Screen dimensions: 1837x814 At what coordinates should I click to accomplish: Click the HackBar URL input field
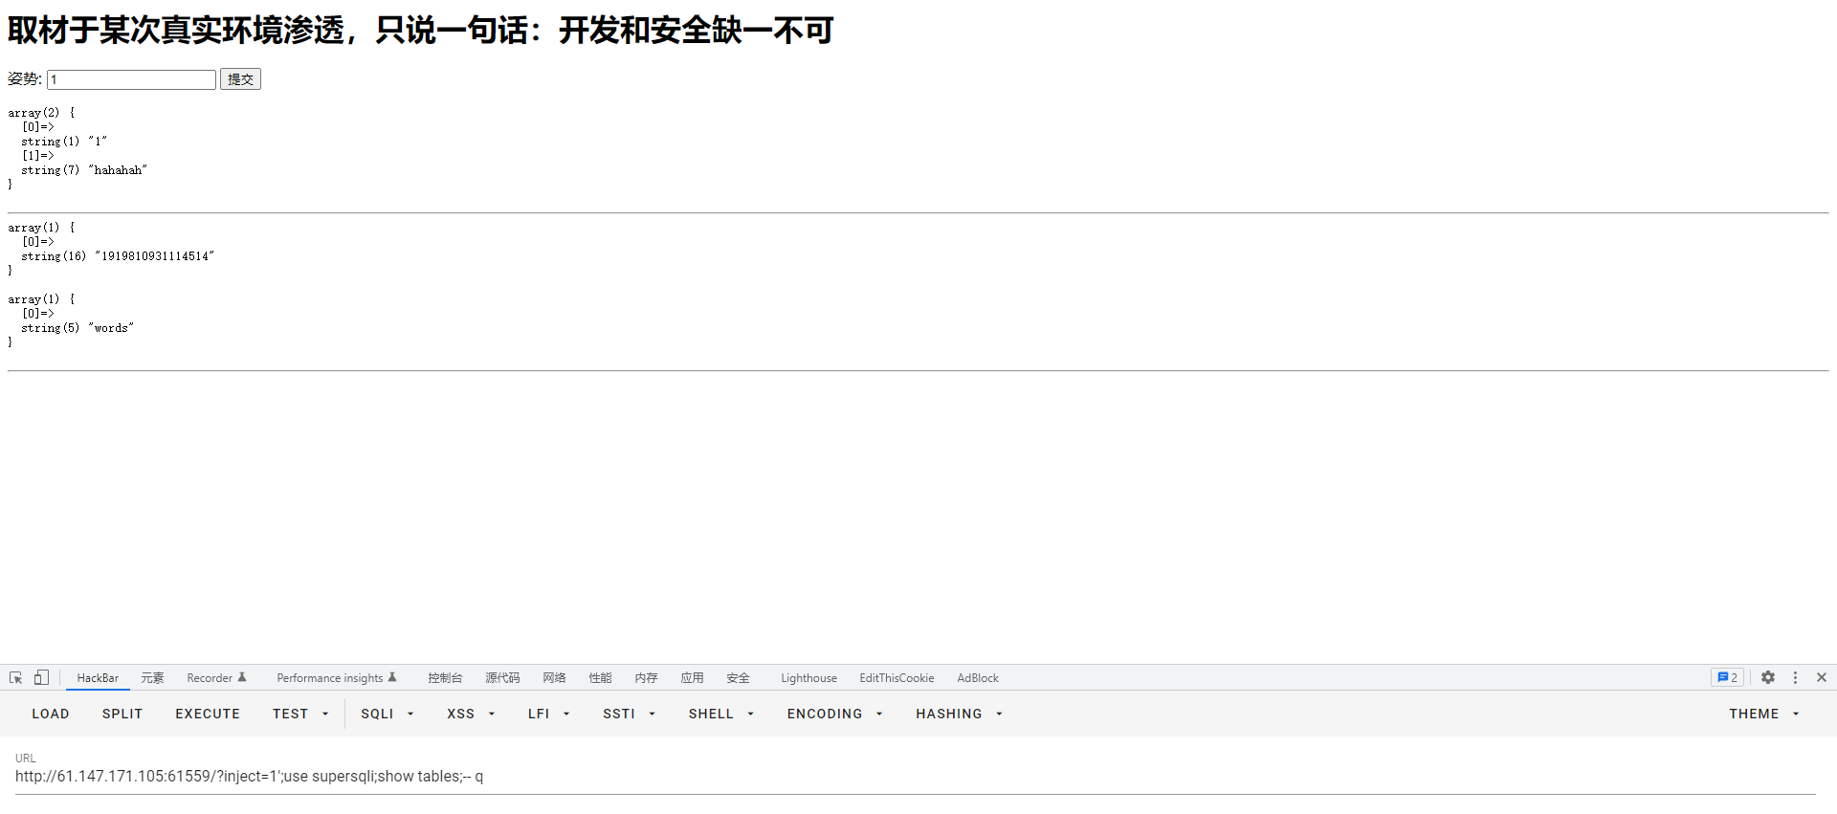click(x=915, y=777)
